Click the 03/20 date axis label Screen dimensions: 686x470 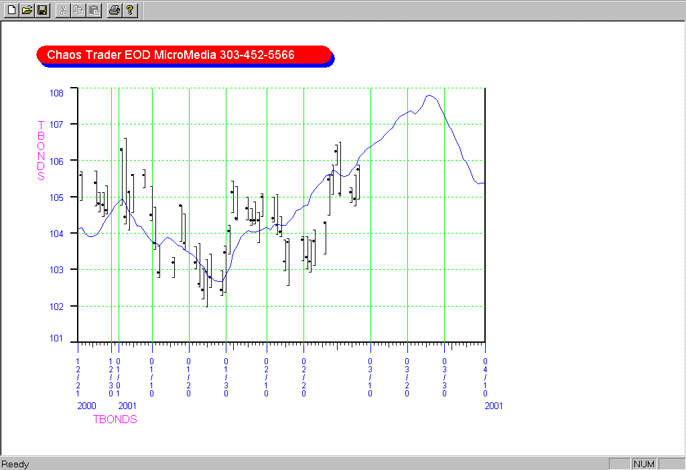click(x=407, y=378)
